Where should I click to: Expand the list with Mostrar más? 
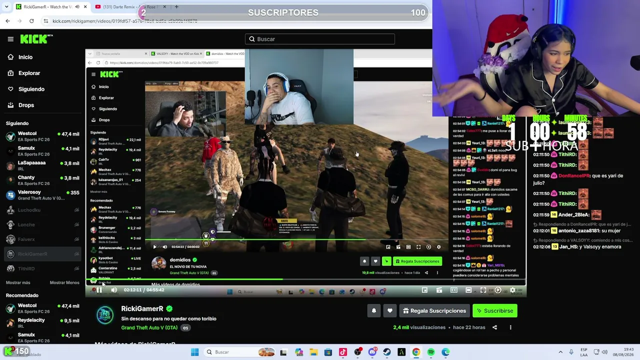[x=18, y=282]
